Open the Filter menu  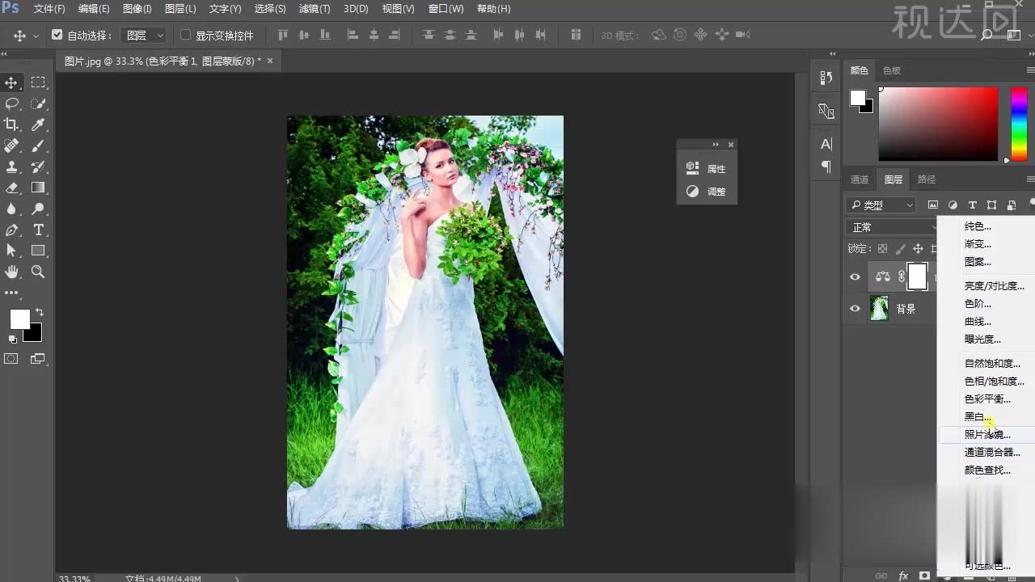tap(315, 9)
